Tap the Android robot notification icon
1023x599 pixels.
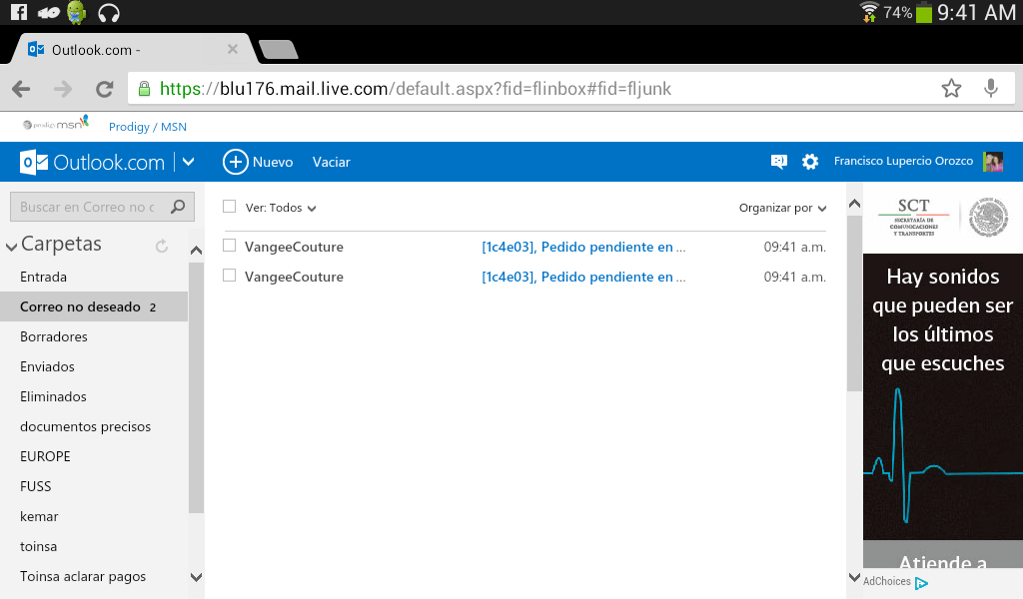tap(77, 12)
